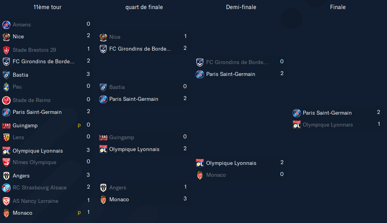Open Angers team link in 11ème tour
The height and width of the screenshot is (223, 387).
tap(21, 176)
